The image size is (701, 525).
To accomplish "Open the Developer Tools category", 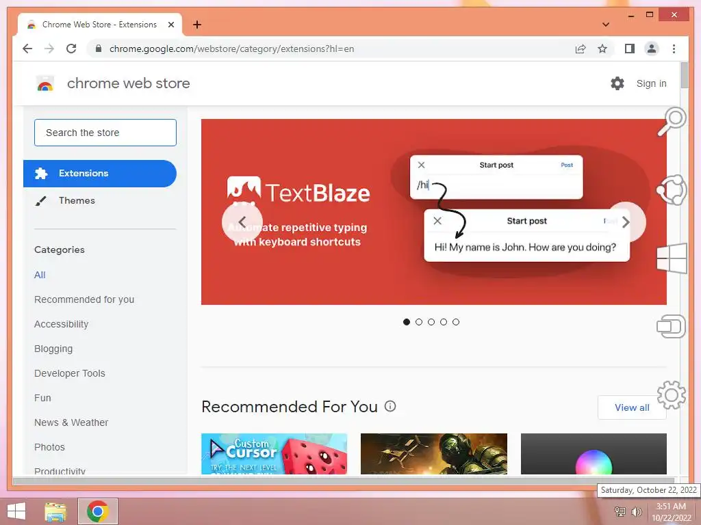I will (70, 373).
